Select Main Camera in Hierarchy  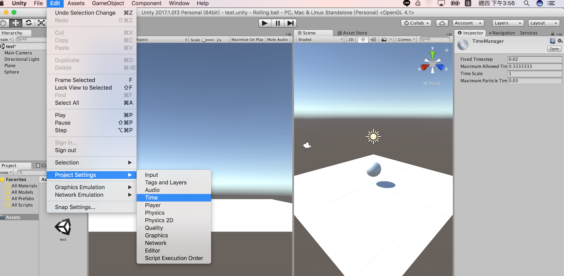click(18, 53)
